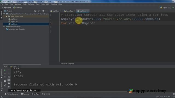Expand External Libraries node
This screenshot has width=175, height=98.
click(x=4, y=27)
